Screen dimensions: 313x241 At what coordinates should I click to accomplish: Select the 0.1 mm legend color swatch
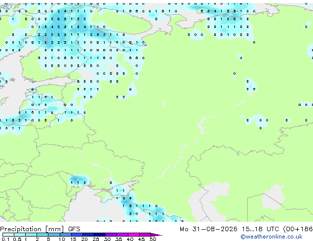[x=8, y=235]
